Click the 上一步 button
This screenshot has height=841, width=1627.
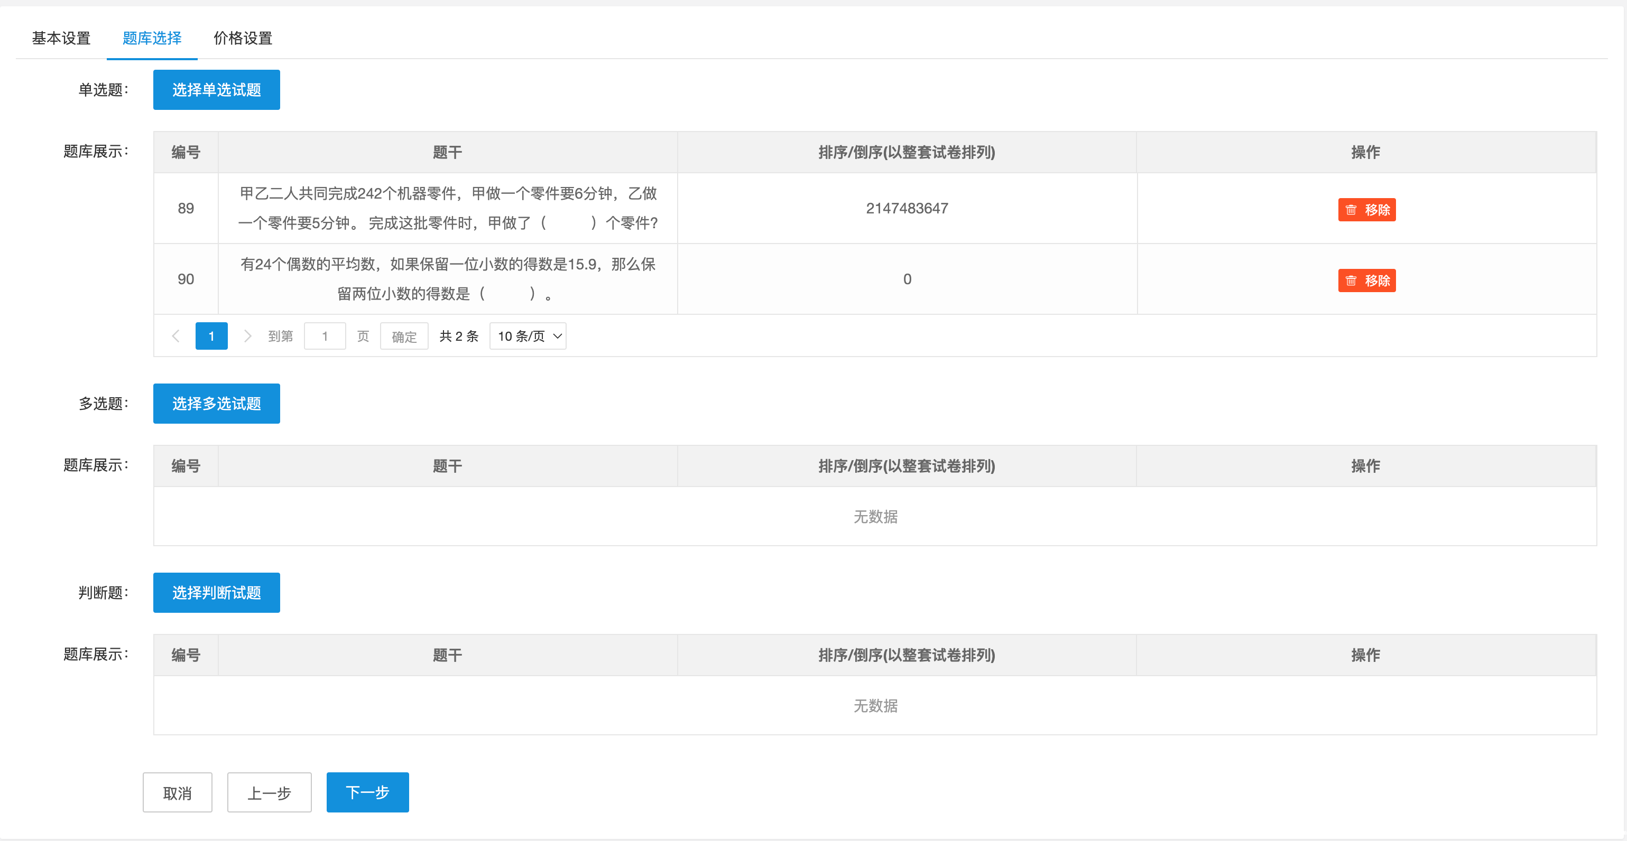coord(269,792)
